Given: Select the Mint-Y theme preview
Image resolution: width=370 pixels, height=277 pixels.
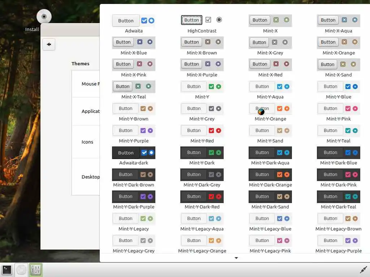Looking at the screenshot, I should click(202, 87).
